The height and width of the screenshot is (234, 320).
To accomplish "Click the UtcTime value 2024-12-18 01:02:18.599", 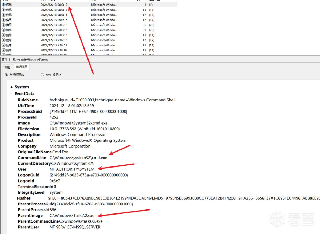I will [x=71, y=106].
